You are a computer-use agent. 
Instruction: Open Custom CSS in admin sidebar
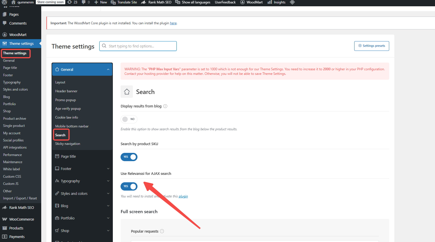pyautogui.click(x=12, y=177)
